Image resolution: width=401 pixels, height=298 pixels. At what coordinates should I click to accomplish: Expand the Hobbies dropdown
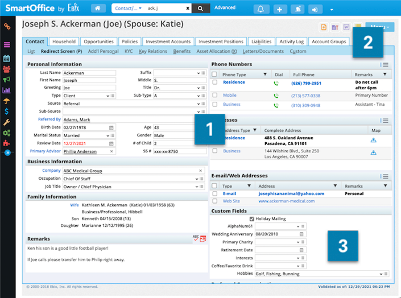pyautogui.click(x=381, y=274)
